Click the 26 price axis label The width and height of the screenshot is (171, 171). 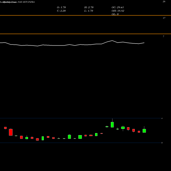pyautogui.click(x=164, y=2)
